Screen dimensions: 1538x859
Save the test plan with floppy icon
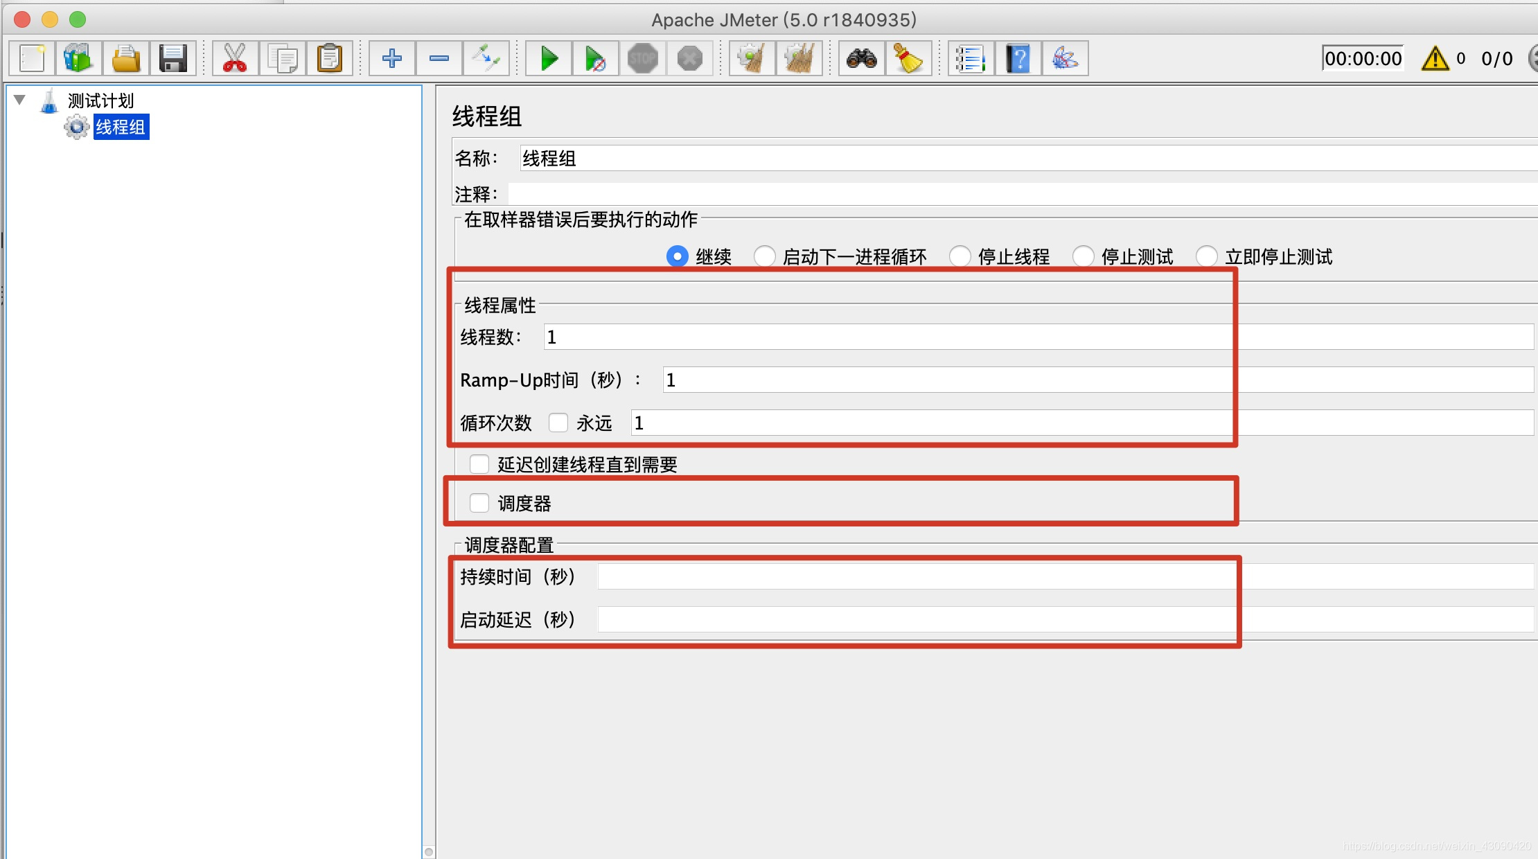[x=173, y=58]
